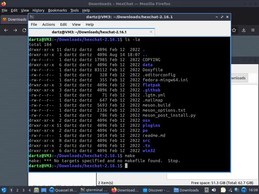Screen dimensions: 259x194
Task: Click show desktop icon in panel
Action: click(x=44, y=190)
